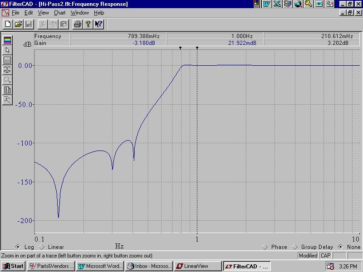Select the Group Delay option
The height and width of the screenshot is (272, 363).
click(x=295, y=247)
